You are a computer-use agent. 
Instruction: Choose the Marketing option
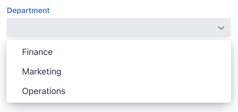click(42, 71)
